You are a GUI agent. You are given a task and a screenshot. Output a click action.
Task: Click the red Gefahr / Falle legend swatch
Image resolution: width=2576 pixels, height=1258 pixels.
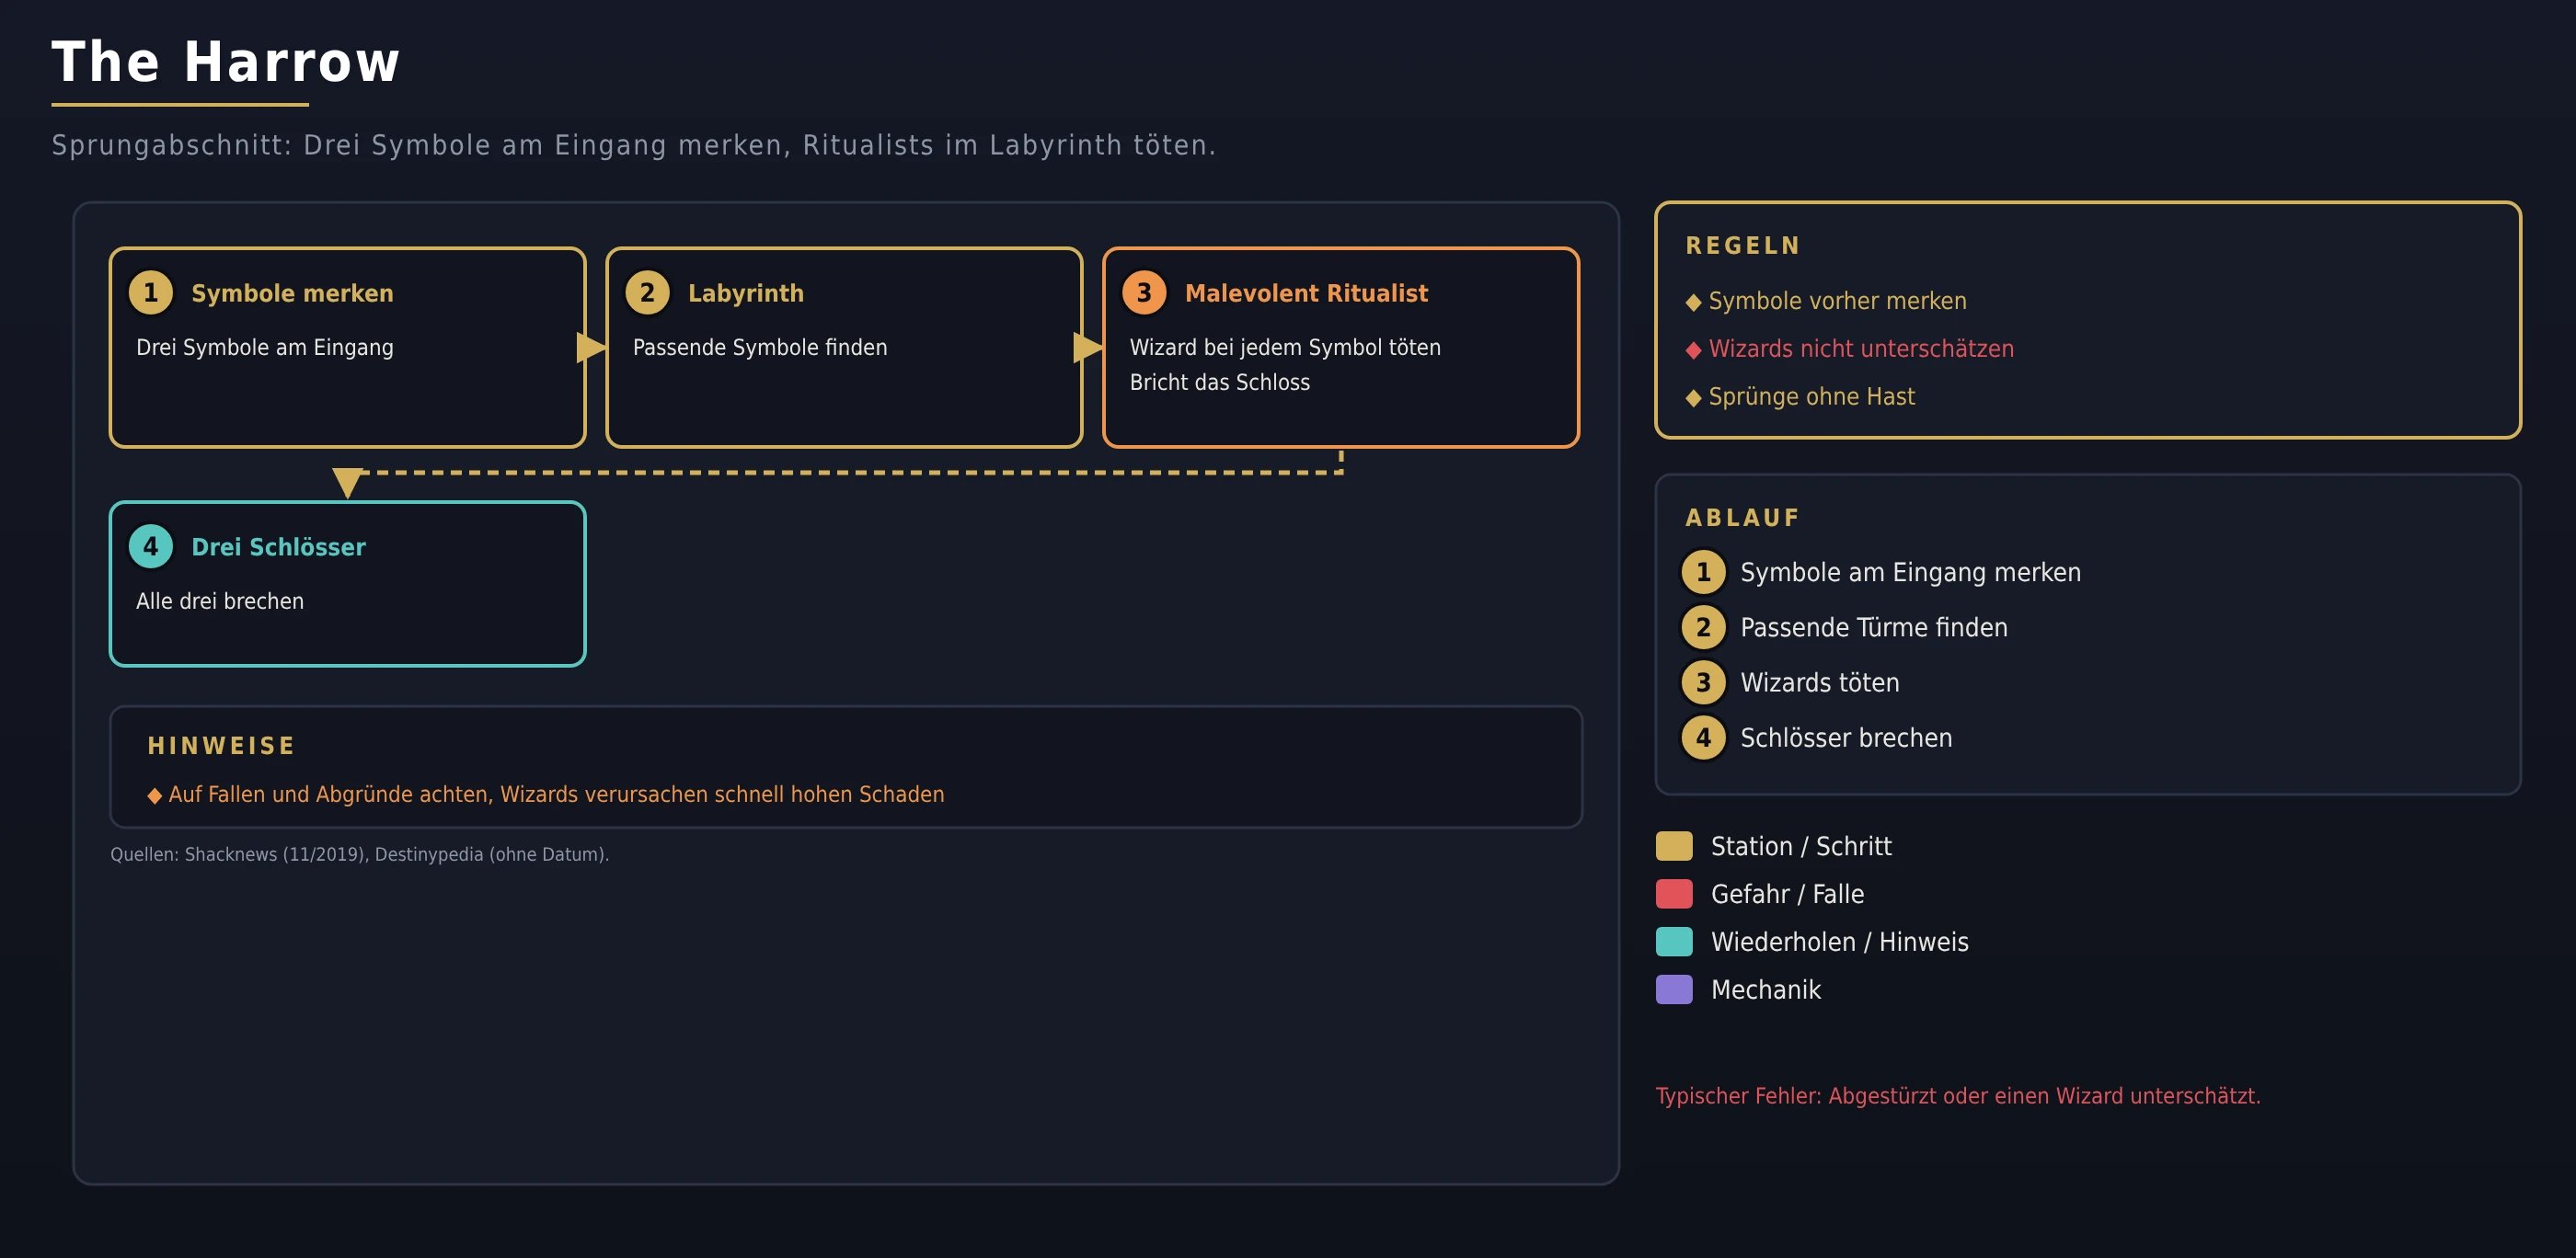coord(1674,894)
